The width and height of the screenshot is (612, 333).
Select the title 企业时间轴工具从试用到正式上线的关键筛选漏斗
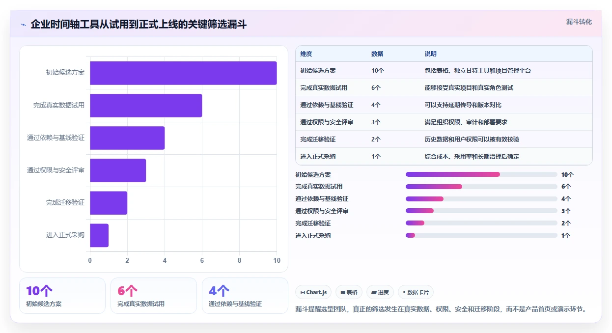coord(139,24)
